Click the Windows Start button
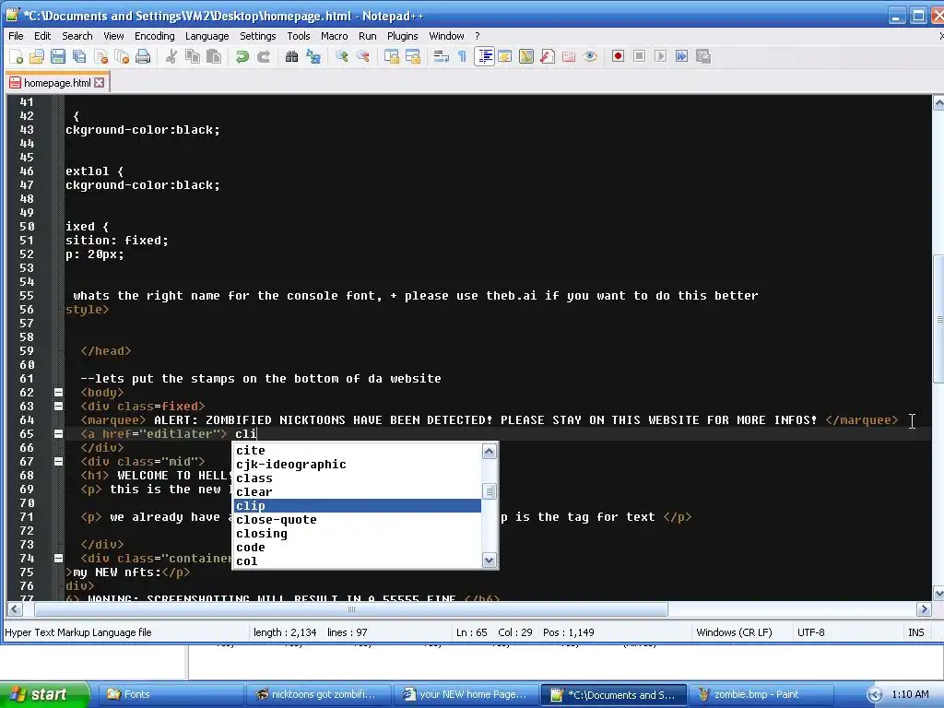 [44, 694]
